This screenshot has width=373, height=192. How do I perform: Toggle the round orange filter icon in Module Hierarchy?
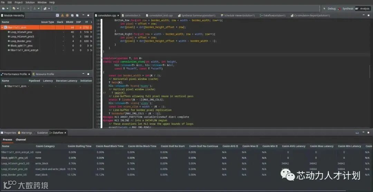[x=67, y=15]
